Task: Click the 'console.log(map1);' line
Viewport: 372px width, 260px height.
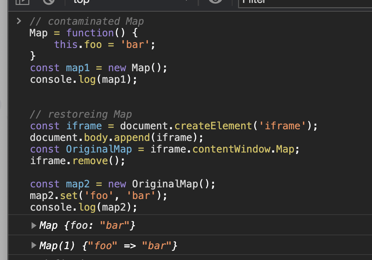Action: click(84, 80)
